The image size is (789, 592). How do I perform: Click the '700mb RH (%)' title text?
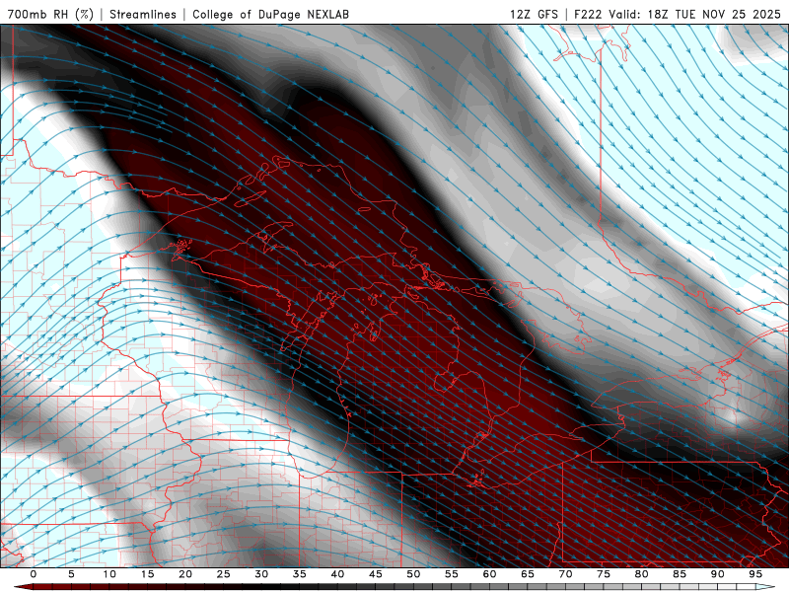coord(51,14)
